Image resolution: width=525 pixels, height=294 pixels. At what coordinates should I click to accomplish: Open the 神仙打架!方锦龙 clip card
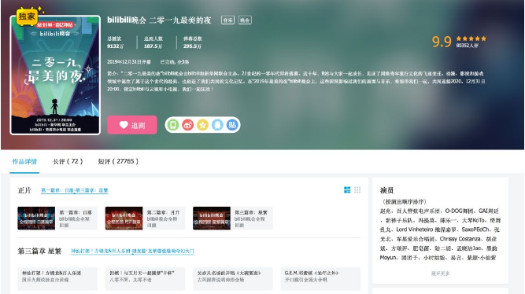pos(57,278)
